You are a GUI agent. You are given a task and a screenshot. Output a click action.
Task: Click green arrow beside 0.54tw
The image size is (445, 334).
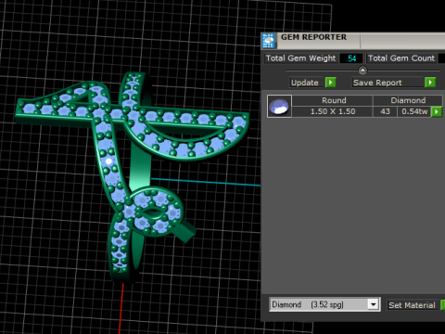point(437,111)
